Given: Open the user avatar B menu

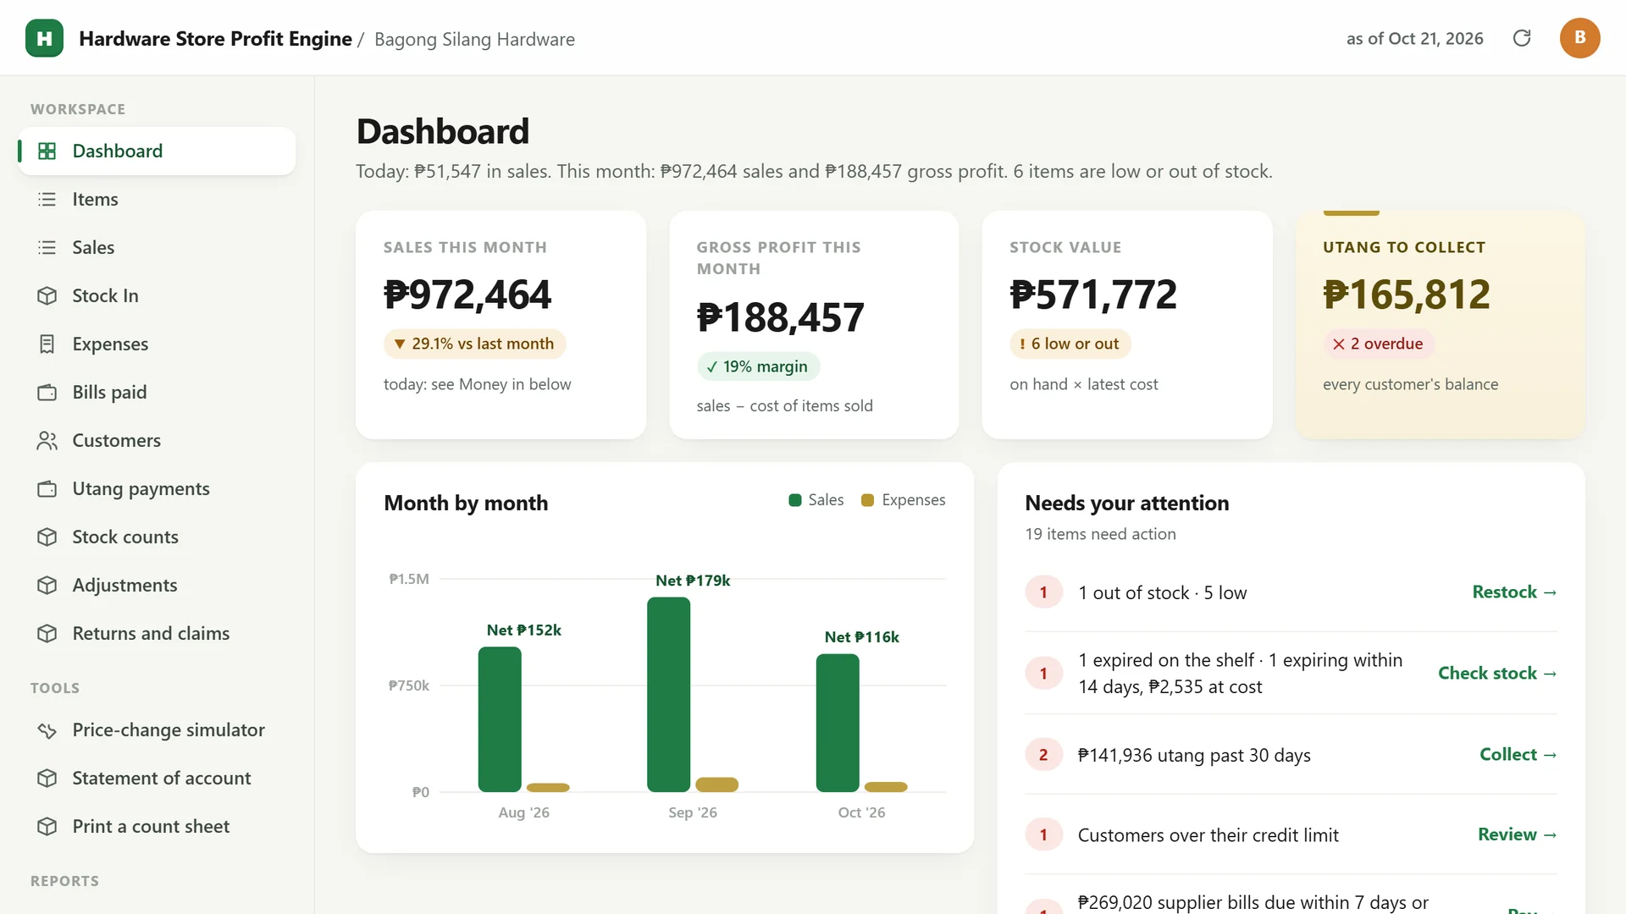Looking at the screenshot, I should [x=1579, y=38].
